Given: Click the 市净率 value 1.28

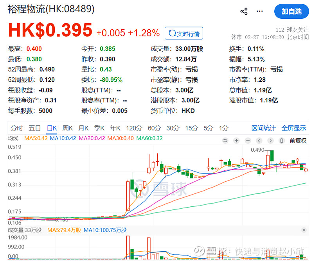Looking at the screenshot, I should pos(260,80).
